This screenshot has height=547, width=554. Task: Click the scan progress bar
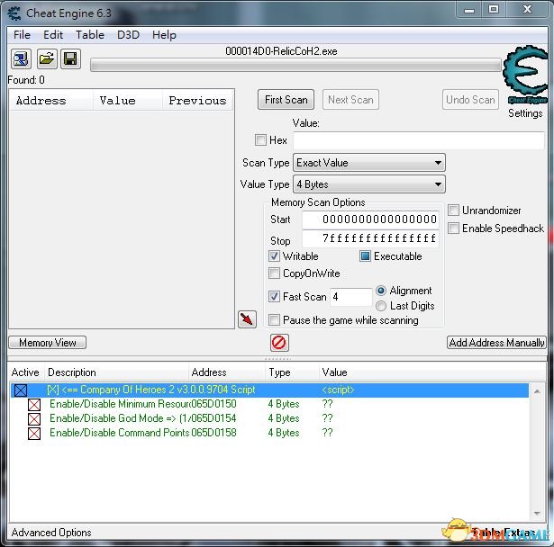(x=295, y=66)
